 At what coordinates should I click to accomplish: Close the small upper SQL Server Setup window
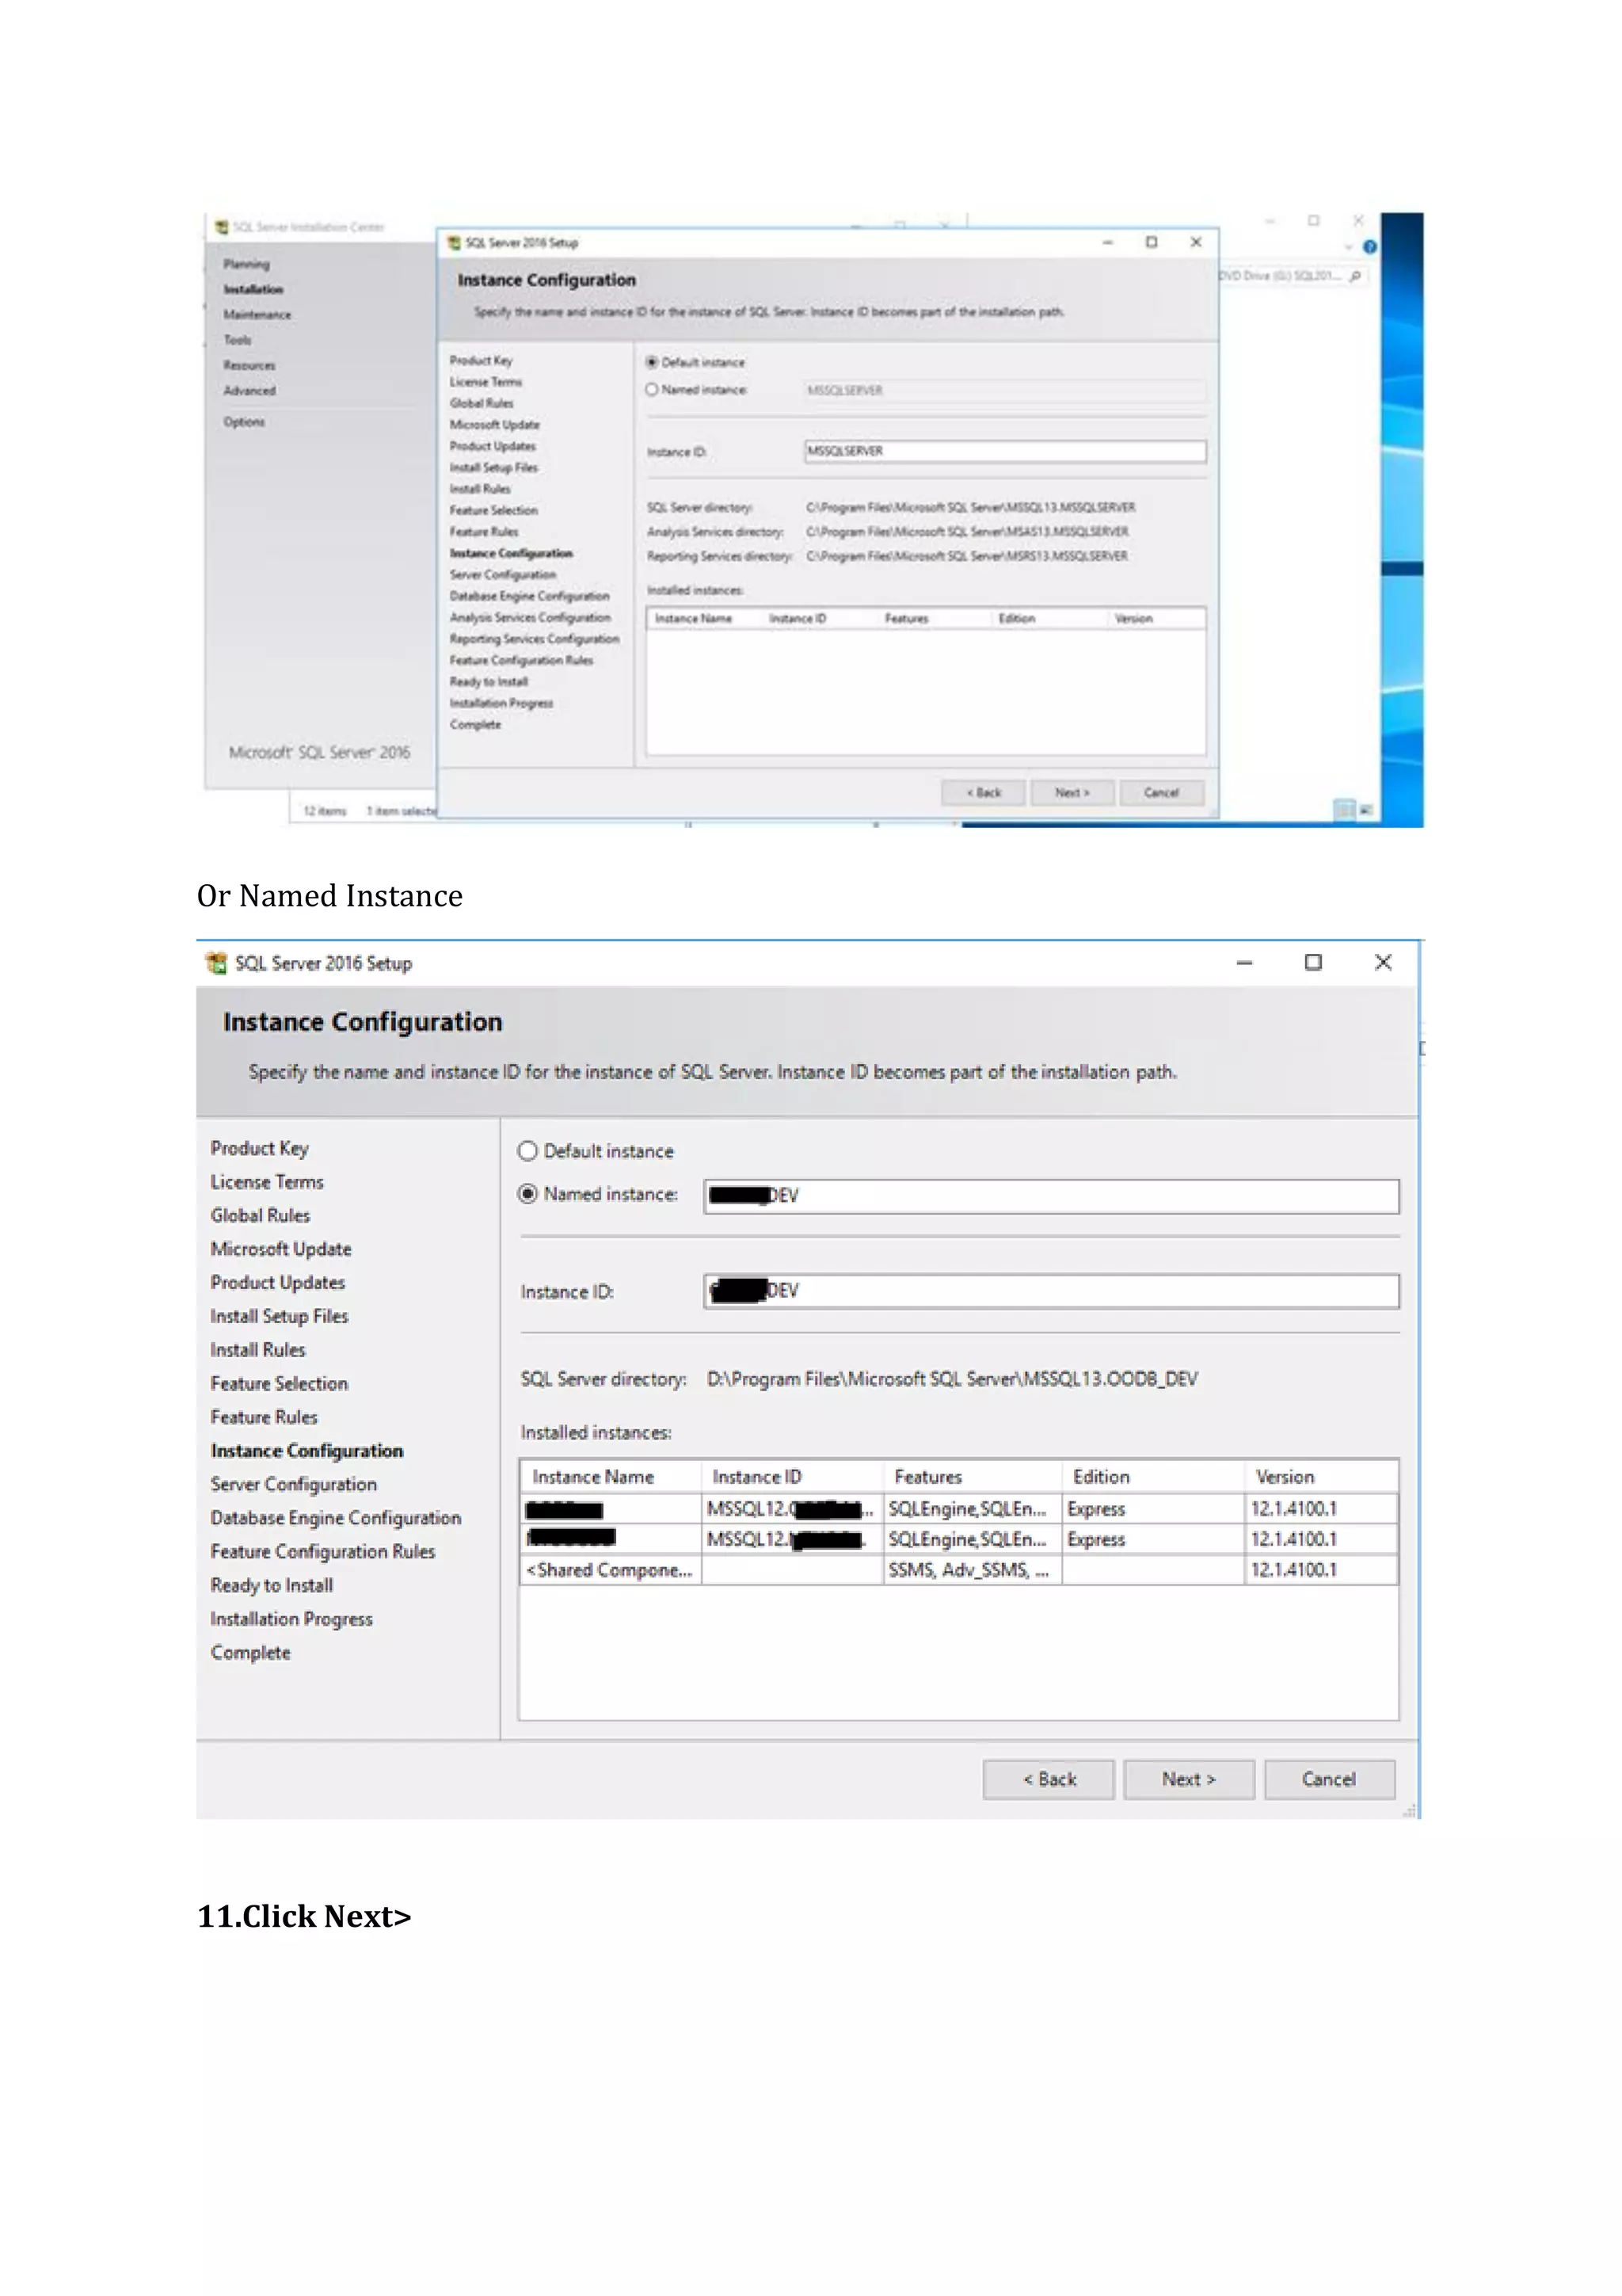(1195, 242)
